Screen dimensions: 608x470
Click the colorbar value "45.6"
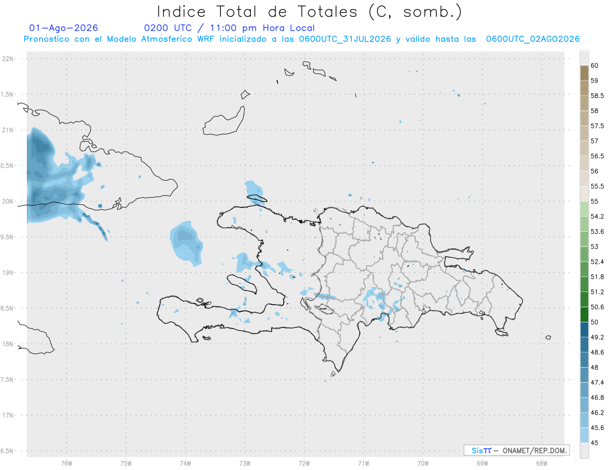597,427
